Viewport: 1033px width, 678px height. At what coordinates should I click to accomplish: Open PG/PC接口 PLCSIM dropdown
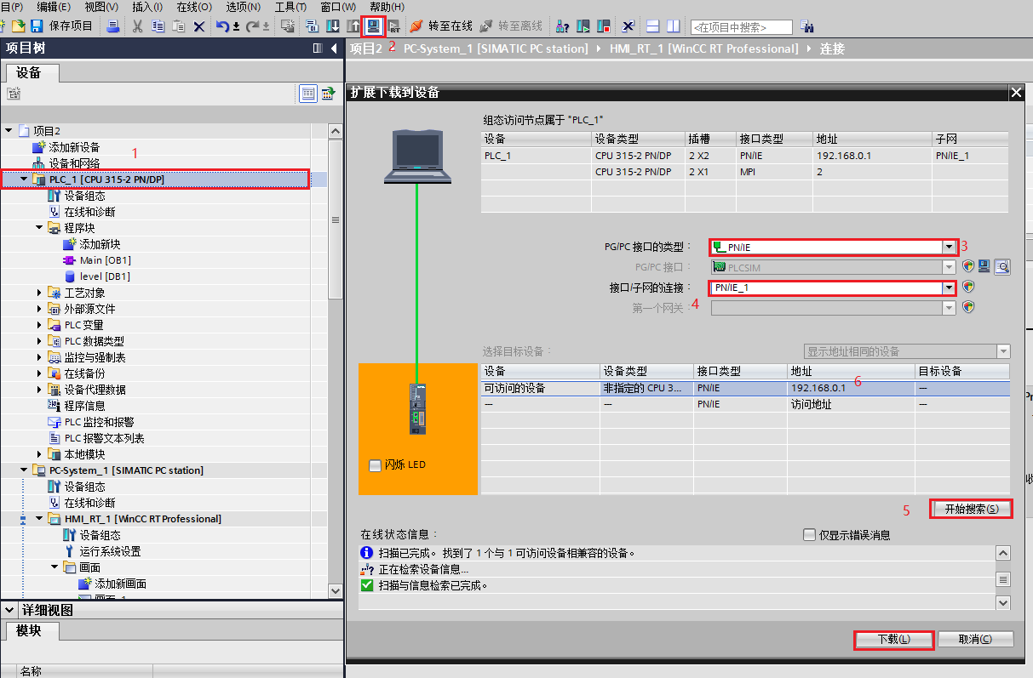(x=949, y=266)
